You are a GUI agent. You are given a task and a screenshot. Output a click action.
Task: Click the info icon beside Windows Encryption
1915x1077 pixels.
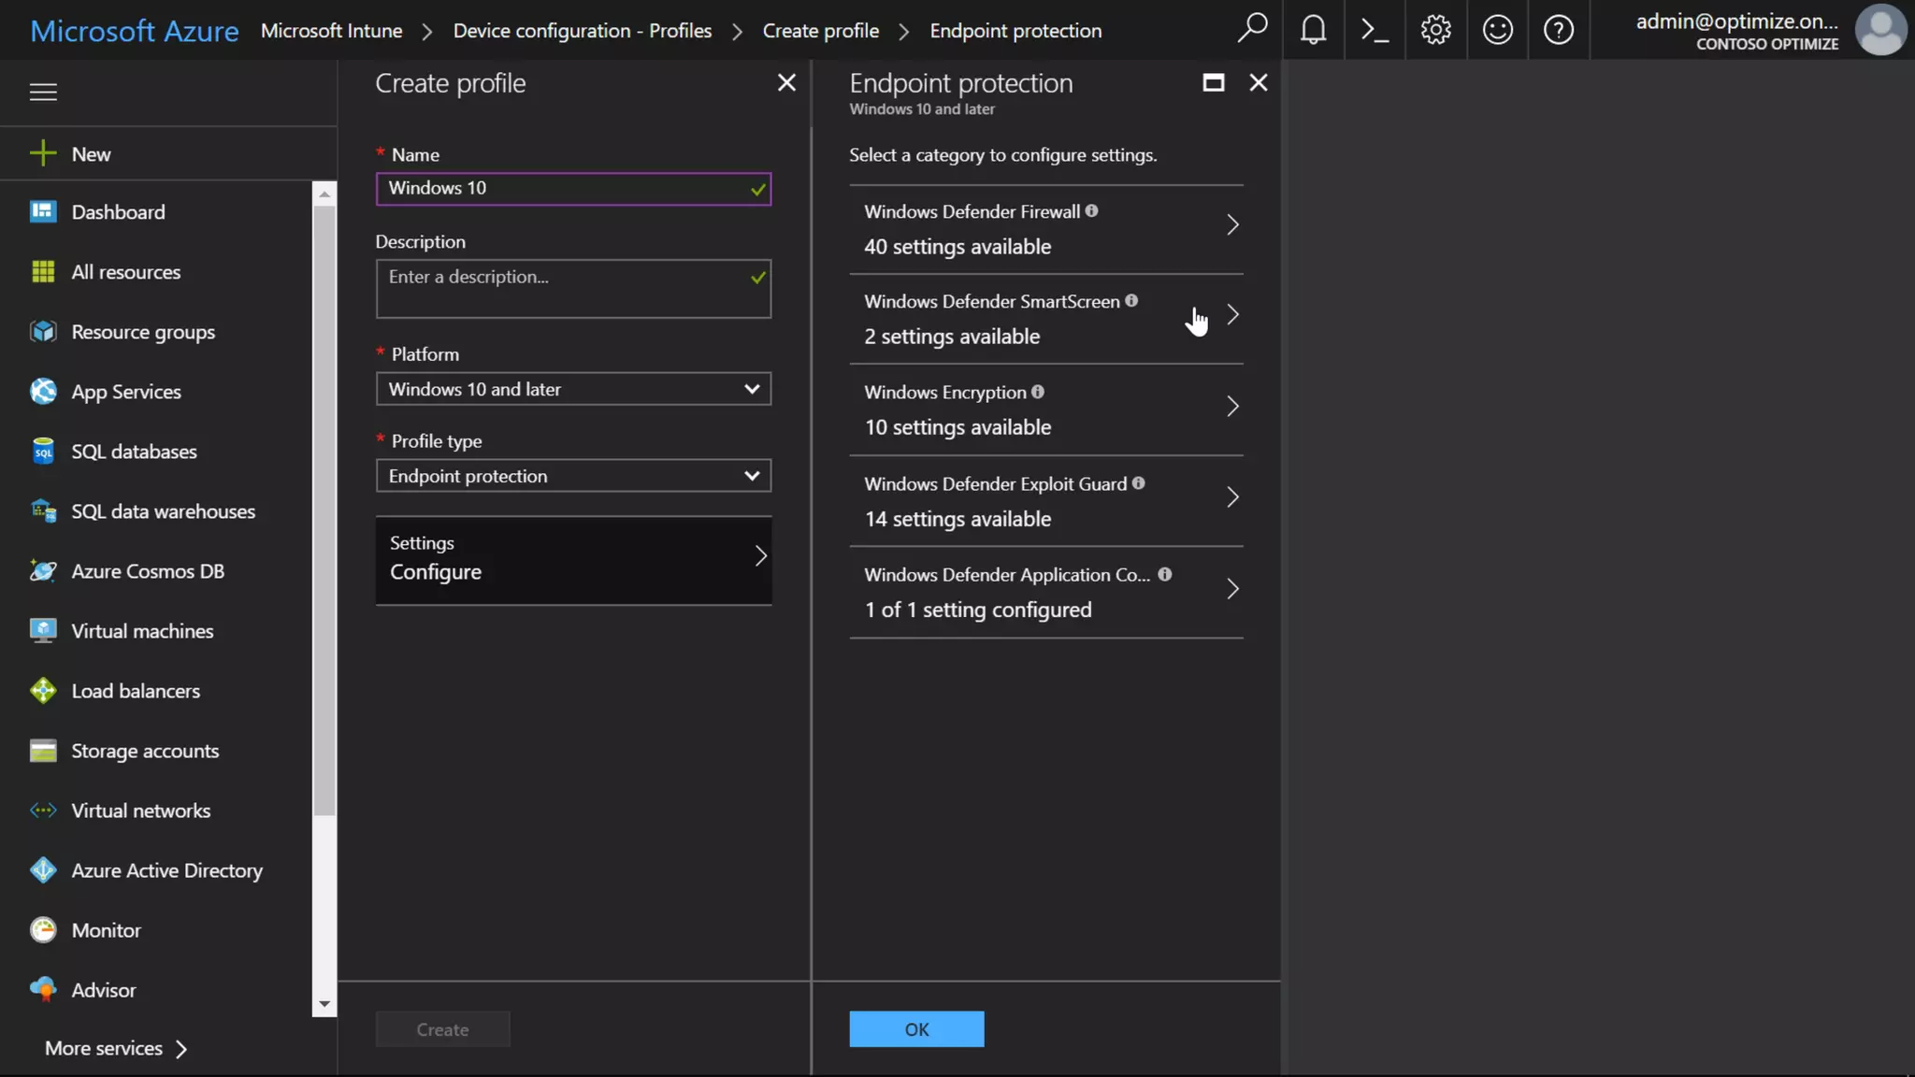(1038, 392)
